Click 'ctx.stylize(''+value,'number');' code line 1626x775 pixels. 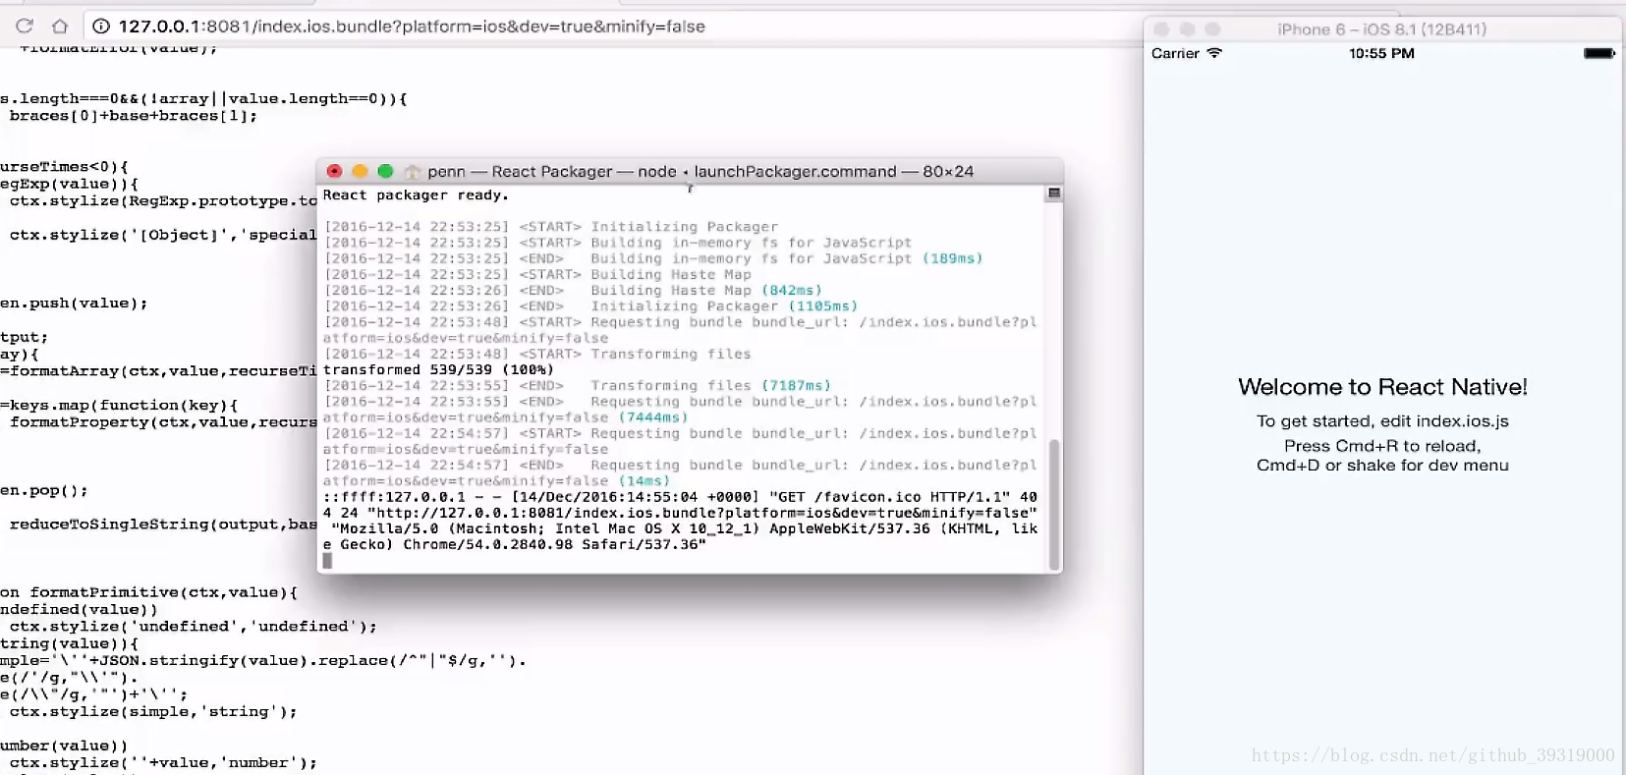[163, 763]
